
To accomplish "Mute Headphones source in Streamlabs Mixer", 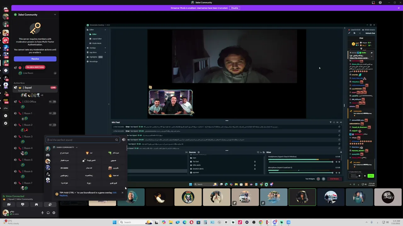I will (x=336, y=162).
